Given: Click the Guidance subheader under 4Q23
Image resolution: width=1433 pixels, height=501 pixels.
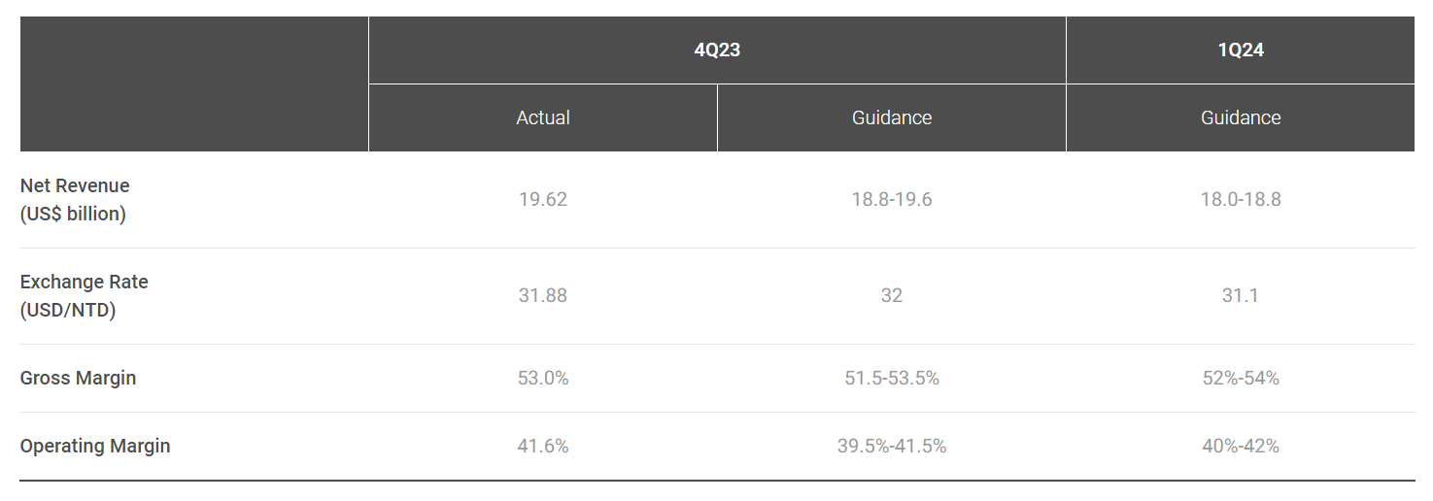Looking at the screenshot, I should point(892,117).
